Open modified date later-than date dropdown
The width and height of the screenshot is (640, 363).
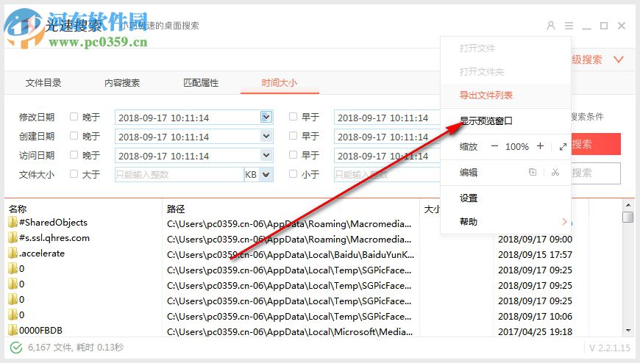(266, 117)
